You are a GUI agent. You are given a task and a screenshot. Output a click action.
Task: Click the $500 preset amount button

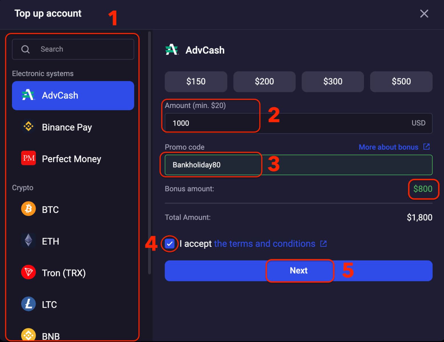pyautogui.click(x=401, y=82)
